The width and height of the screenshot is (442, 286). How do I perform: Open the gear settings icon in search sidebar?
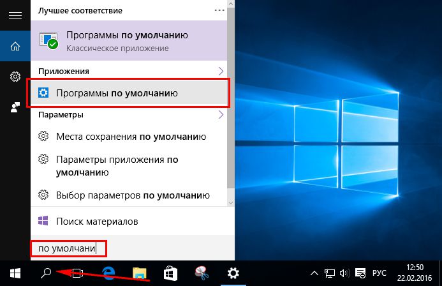tap(15, 77)
